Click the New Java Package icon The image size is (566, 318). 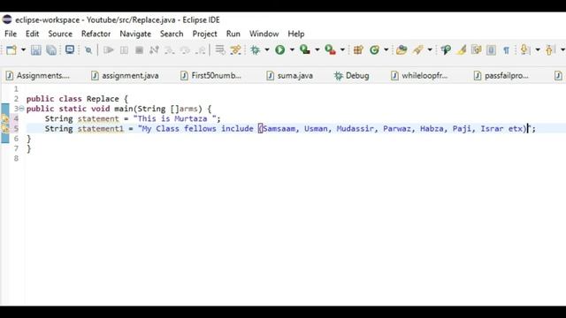358,49
